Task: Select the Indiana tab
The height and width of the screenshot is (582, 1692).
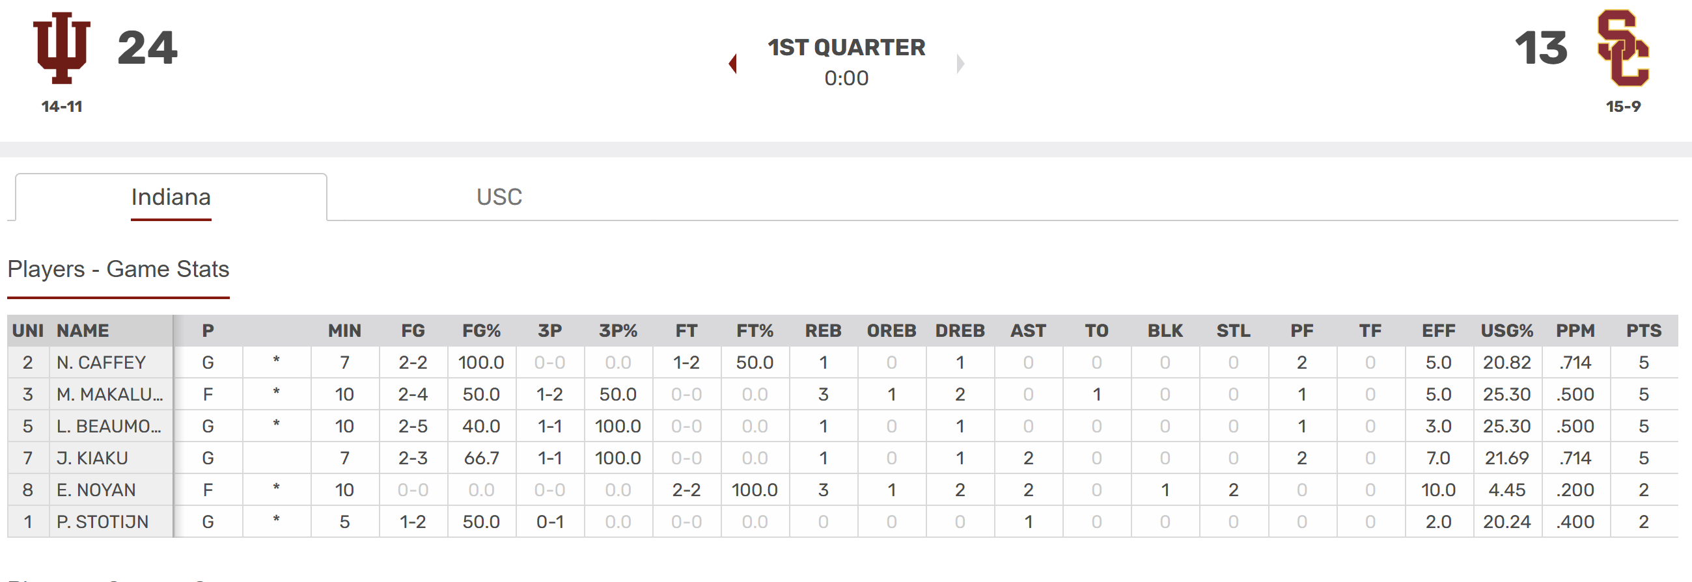Action: [171, 197]
